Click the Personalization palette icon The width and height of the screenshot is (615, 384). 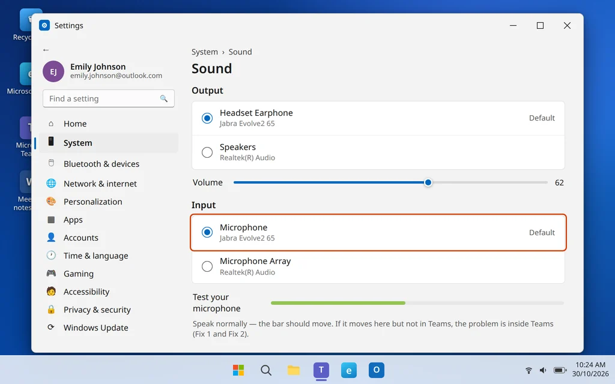(51, 202)
